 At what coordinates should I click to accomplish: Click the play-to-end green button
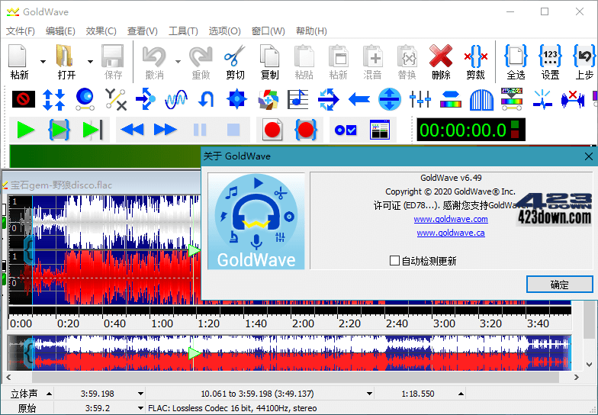tap(93, 130)
